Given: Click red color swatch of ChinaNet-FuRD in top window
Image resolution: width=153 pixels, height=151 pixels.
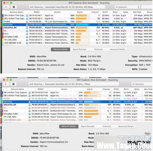Looking at the screenshot, I should (x=3, y=37).
